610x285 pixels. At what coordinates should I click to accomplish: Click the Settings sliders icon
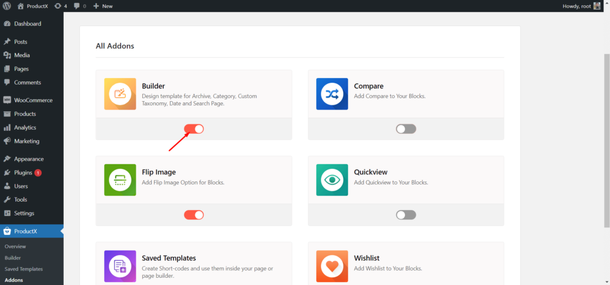[x=7, y=213]
